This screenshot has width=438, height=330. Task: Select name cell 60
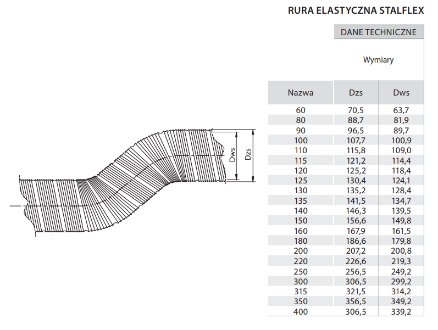[x=301, y=110]
